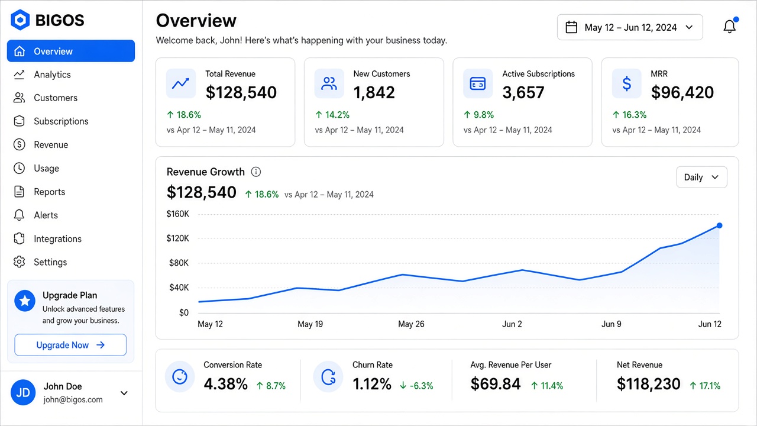757x426 pixels.
Task: Open notifications via the top bell icon
Action: pyautogui.click(x=730, y=27)
